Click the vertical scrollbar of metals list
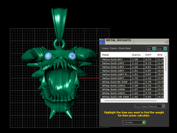Screen dimensions: 177x133 166,64
